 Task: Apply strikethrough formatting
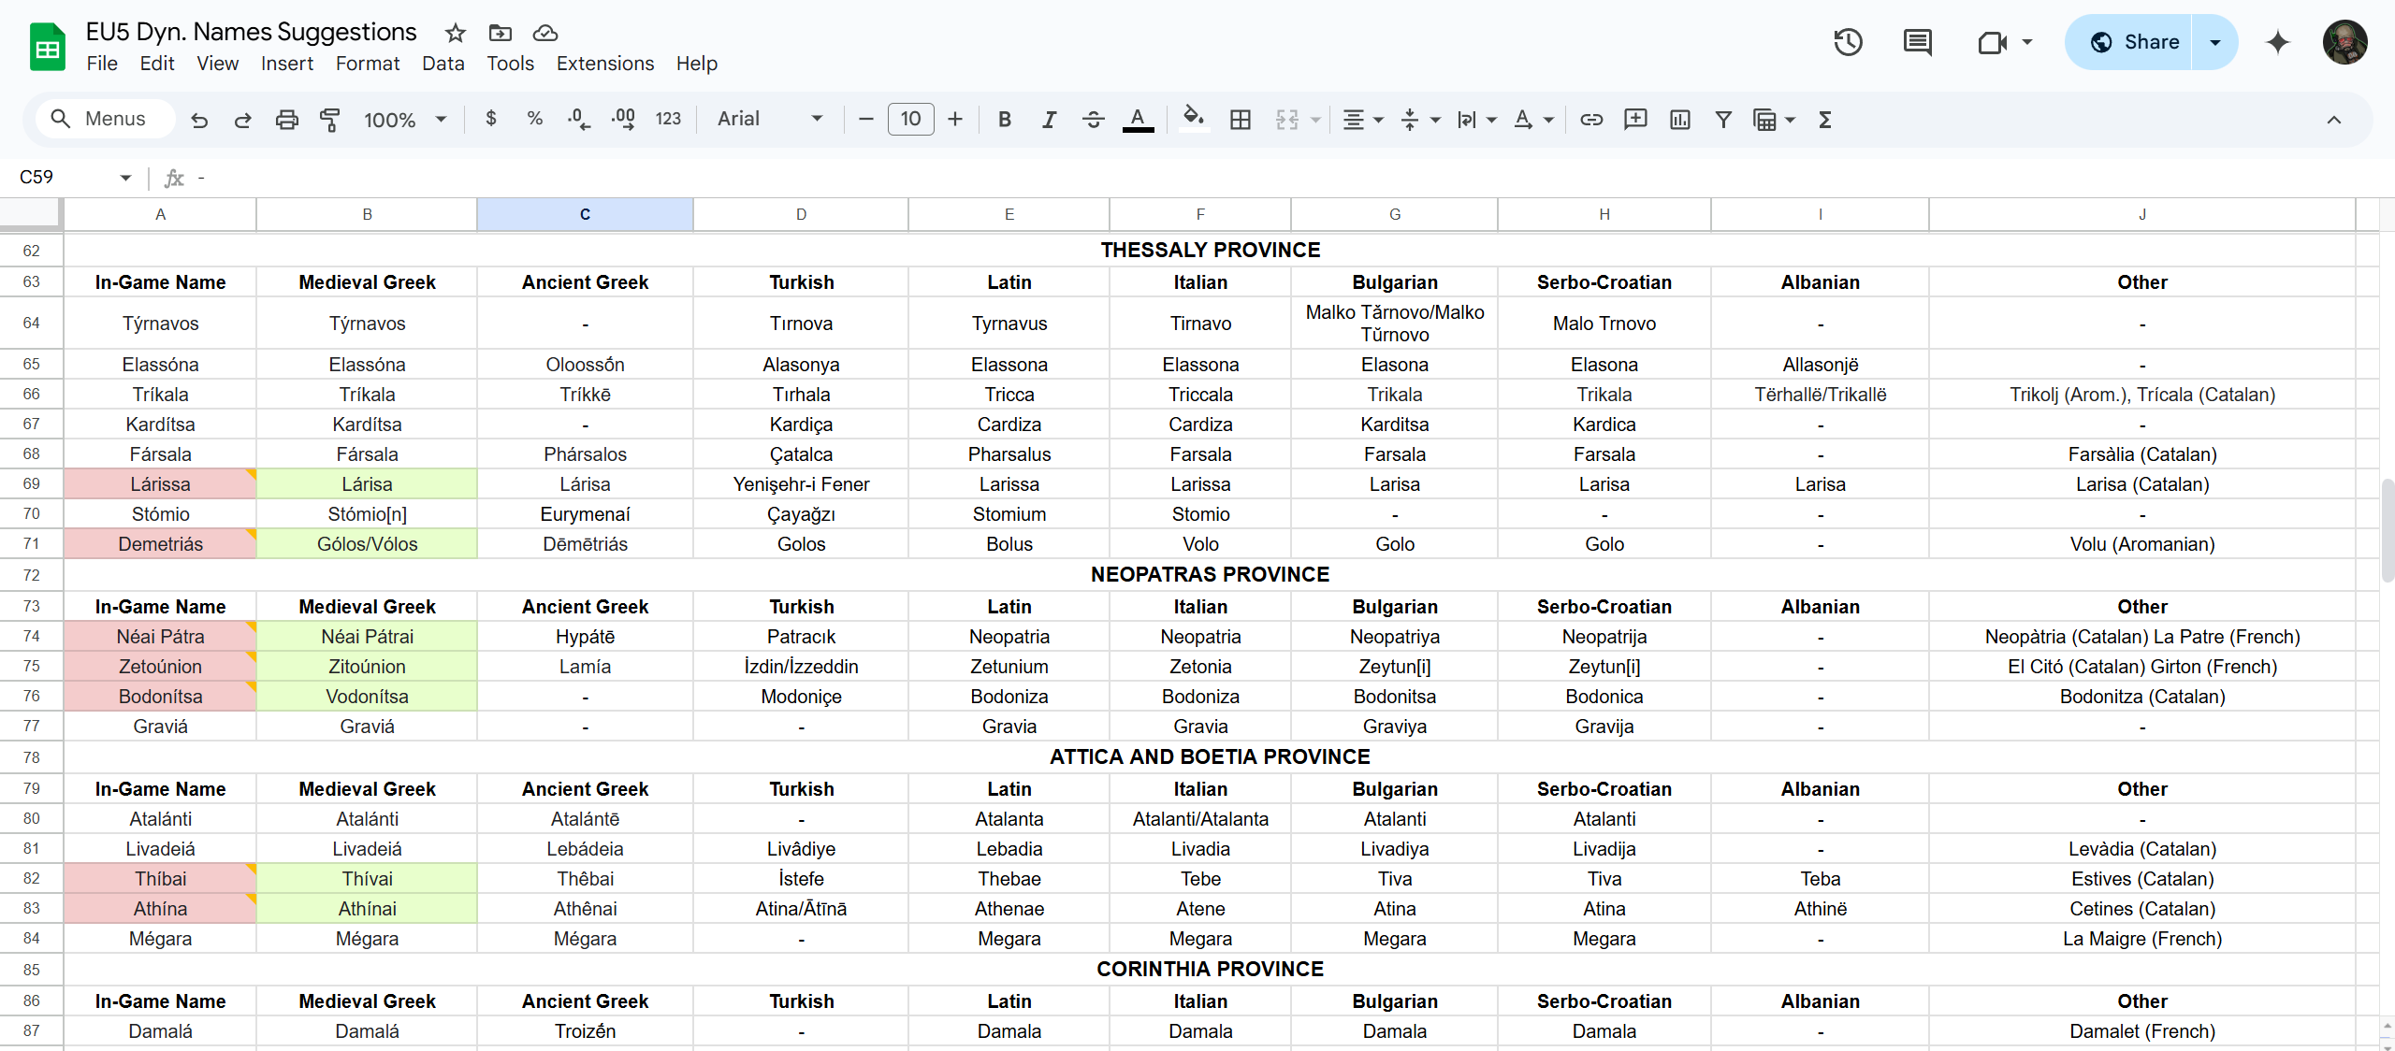pos(1093,120)
